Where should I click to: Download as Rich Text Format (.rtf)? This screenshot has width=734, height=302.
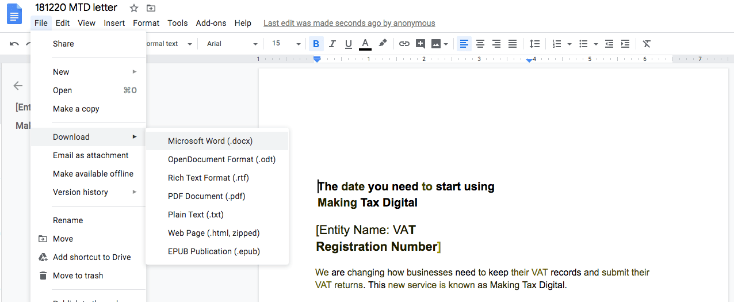[x=217, y=178]
